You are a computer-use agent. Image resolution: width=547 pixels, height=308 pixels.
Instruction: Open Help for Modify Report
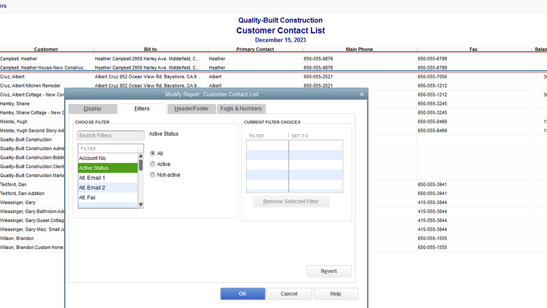pyautogui.click(x=336, y=294)
